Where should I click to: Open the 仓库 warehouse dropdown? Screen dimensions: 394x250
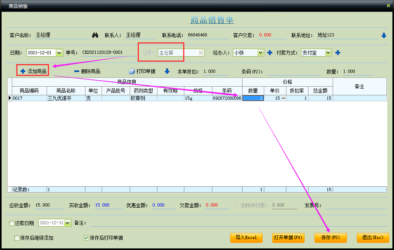201,53
